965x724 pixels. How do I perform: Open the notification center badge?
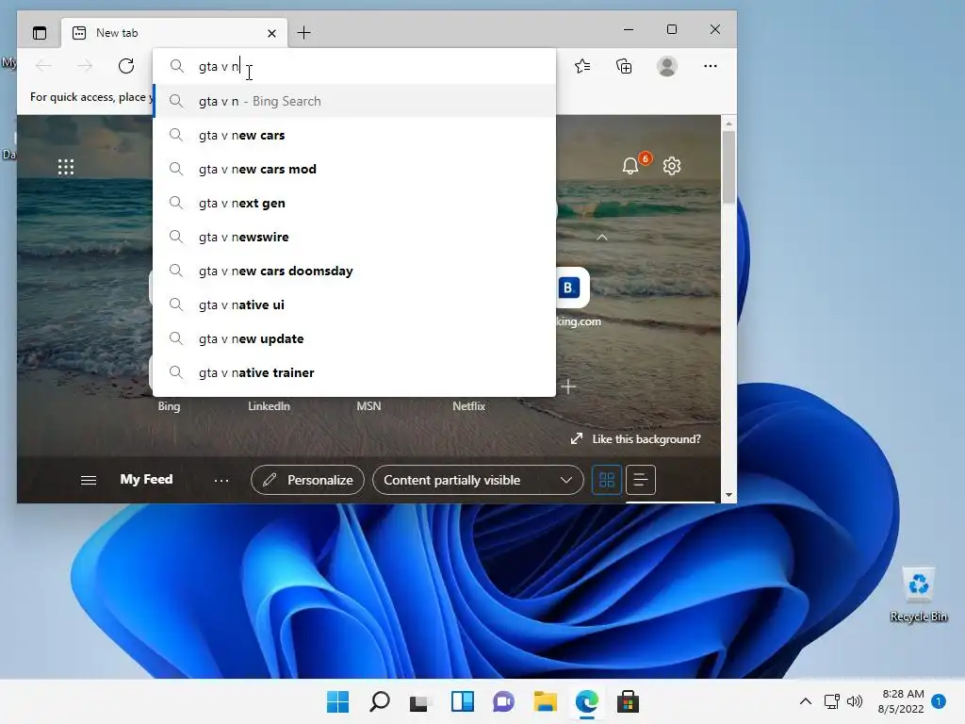click(939, 701)
